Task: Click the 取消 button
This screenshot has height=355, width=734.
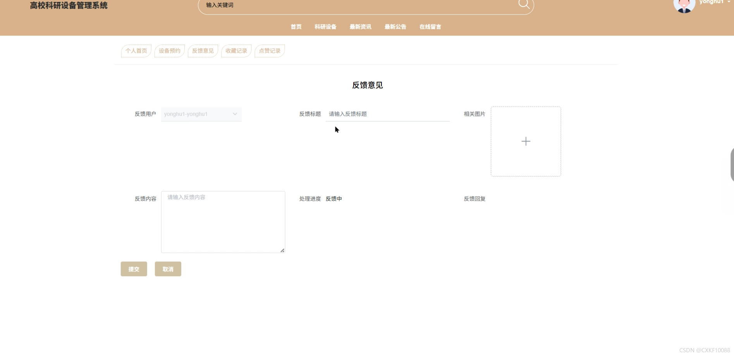Action: (x=168, y=269)
